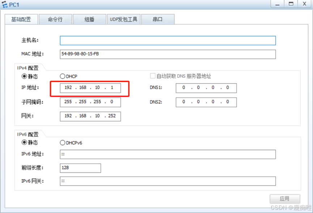Viewport: 313px width, 213px height.
Task: Click the first octet of DNS1
Action: [184, 88]
